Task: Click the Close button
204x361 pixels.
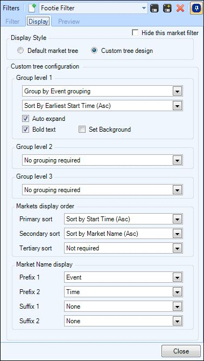Action: tap(181, 351)
